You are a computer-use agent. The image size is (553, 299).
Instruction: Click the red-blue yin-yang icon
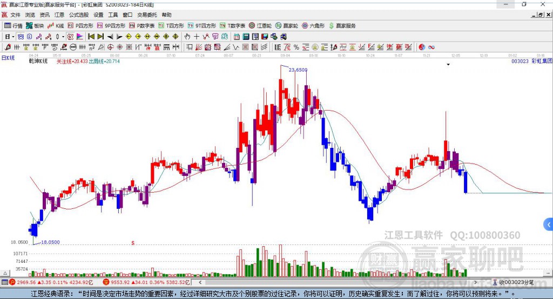click(x=422, y=47)
